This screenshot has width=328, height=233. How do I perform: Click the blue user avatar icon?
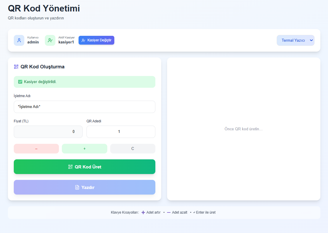coord(19,40)
